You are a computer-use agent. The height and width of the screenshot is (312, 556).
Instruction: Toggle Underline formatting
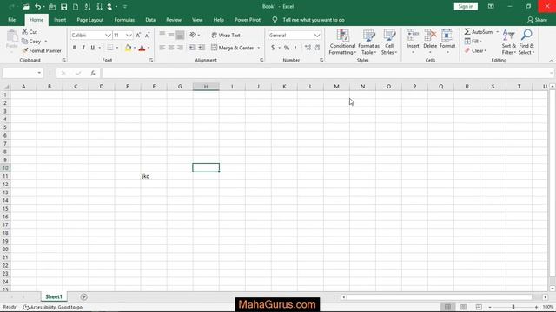click(93, 48)
